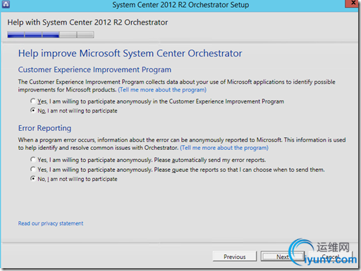The image size is (361, 271).
Task: Click 'Help with System Center 2012 R2 Orchestrator' header
Action: [87, 23]
